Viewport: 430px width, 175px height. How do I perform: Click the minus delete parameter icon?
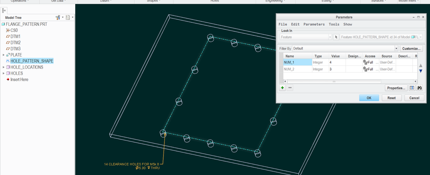coord(290,88)
